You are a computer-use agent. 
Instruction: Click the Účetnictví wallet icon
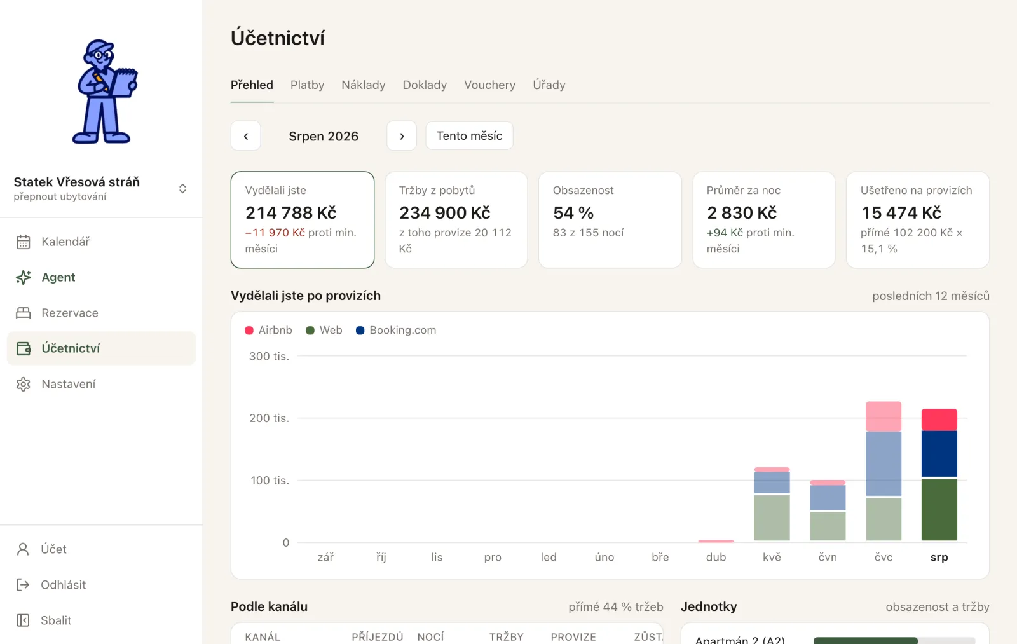pos(24,348)
